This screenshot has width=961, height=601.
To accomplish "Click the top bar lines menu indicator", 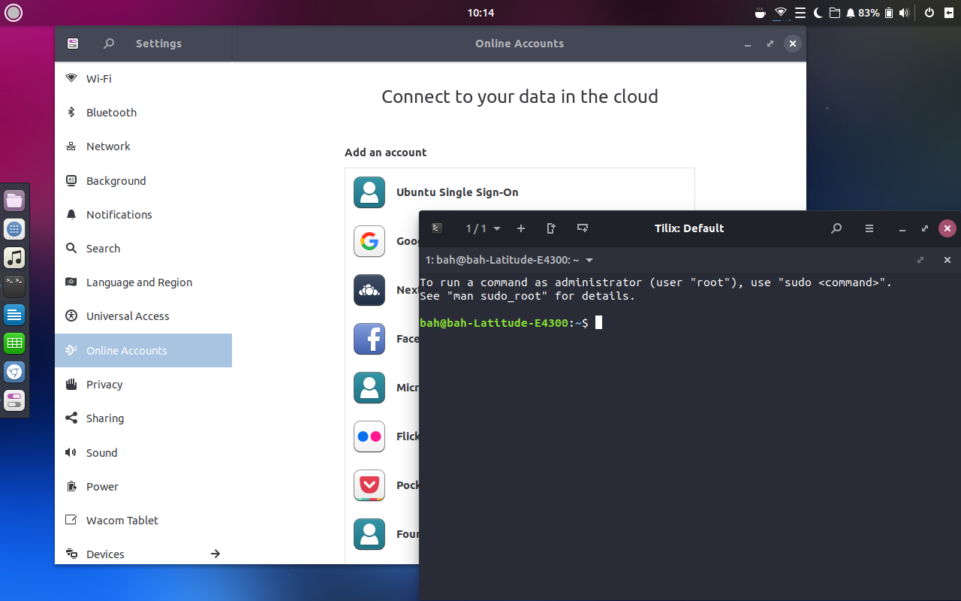I will 800,13.
